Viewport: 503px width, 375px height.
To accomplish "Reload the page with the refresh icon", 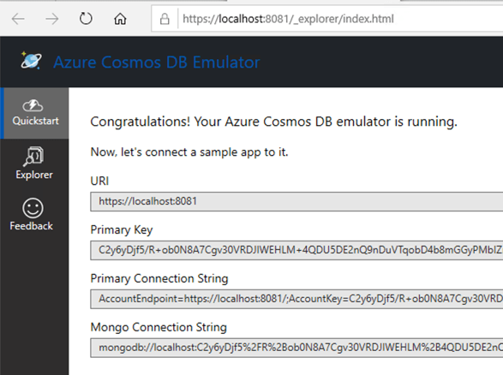I will [x=86, y=19].
